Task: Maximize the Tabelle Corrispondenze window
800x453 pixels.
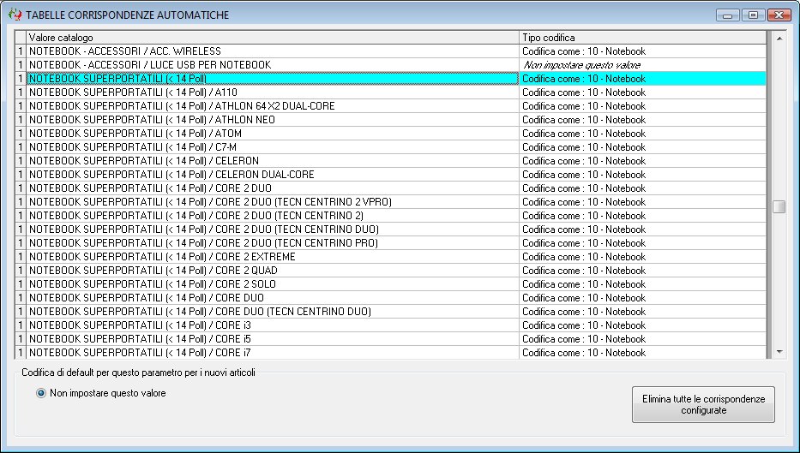Action: coord(753,15)
